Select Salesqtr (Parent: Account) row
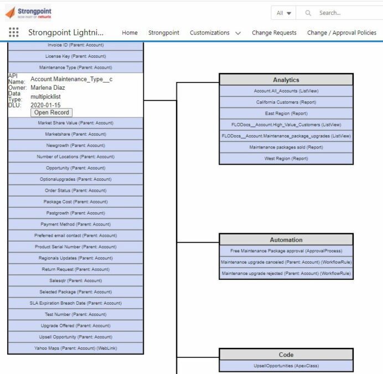The height and width of the screenshot is (374, 383). [76, 280]
